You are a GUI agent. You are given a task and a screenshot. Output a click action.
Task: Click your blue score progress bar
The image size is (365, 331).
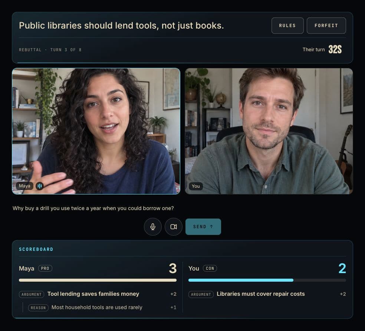(241, 280)
